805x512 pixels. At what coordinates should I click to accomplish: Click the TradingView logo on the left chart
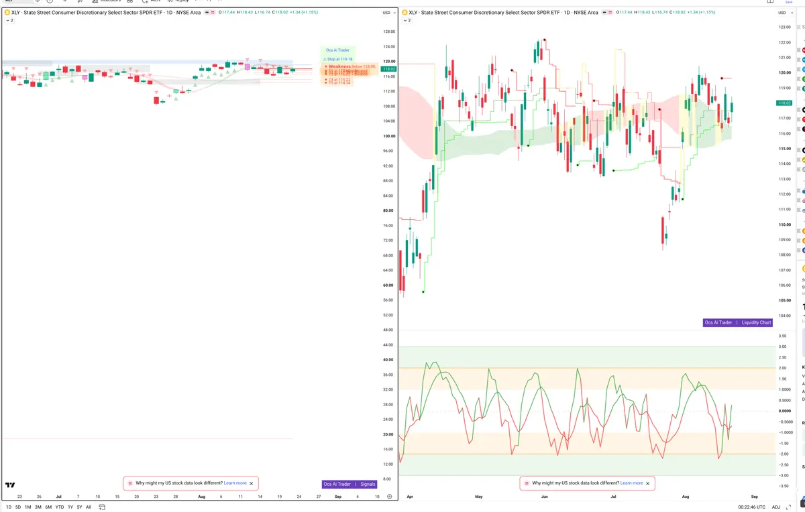(10, 485)
